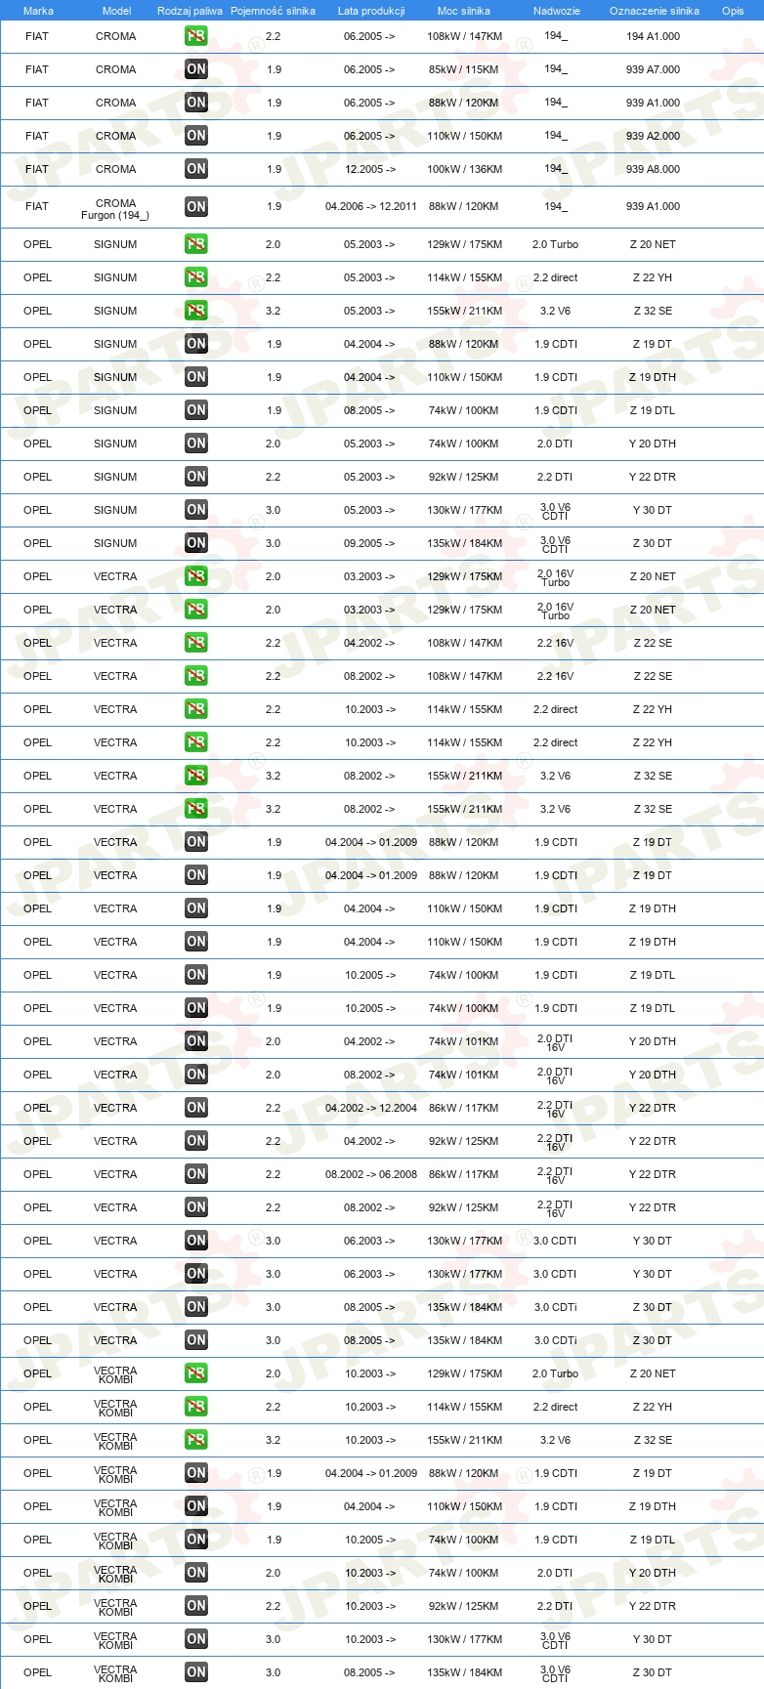Click diesel ON icon in Vectra Kombi Y 22 DTR row
Screen dimensions: 764x1689
click(x=196, y=1606)
